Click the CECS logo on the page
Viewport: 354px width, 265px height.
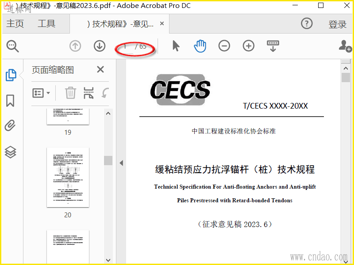[x=180, y=90]
